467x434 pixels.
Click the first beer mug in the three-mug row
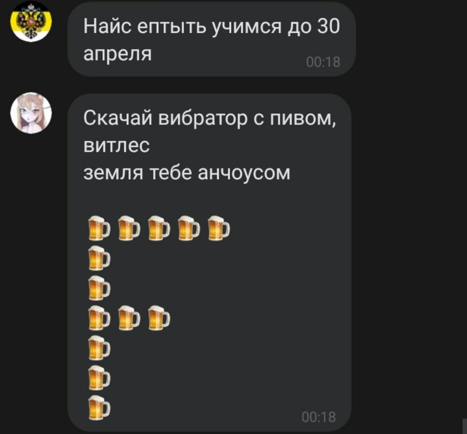coord(99,318)
